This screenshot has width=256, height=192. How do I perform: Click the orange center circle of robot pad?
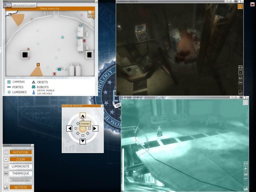coord(82,129)
